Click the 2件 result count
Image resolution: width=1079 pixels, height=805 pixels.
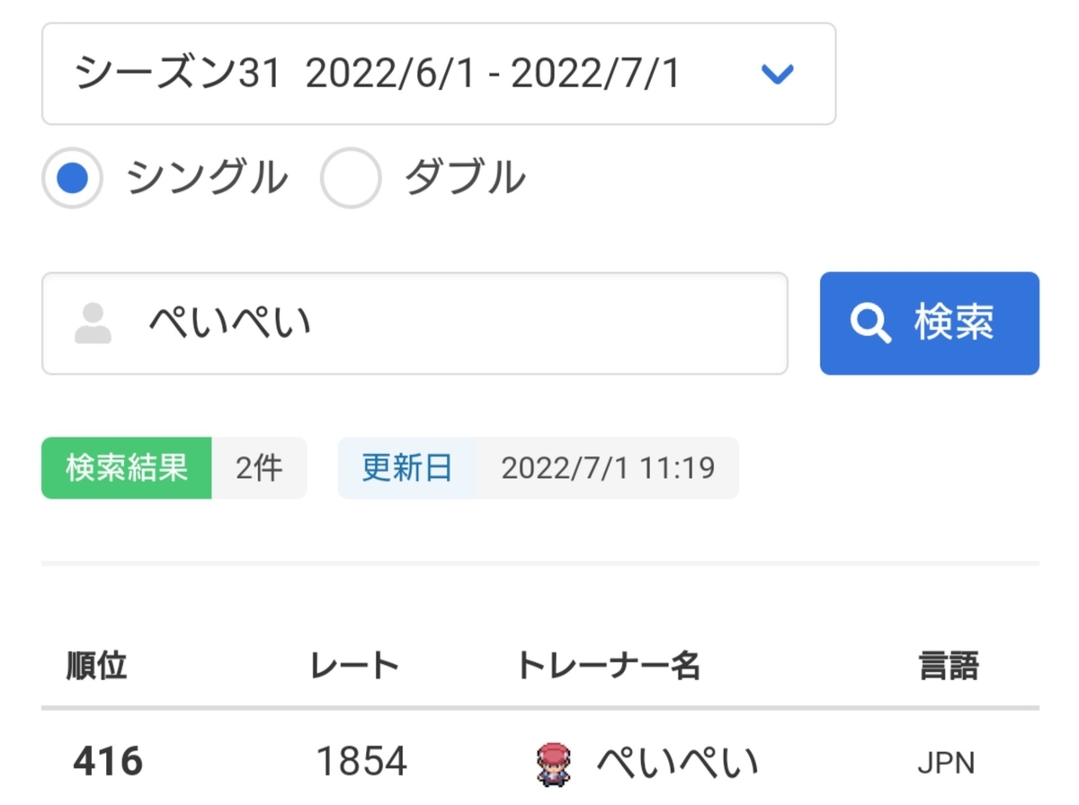[x=261, y=467]
